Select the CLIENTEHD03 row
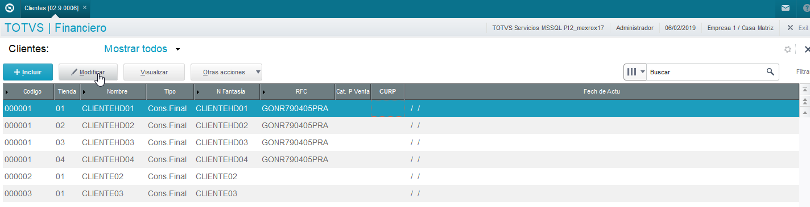810x207 pixels. click(x=400, y=142)
